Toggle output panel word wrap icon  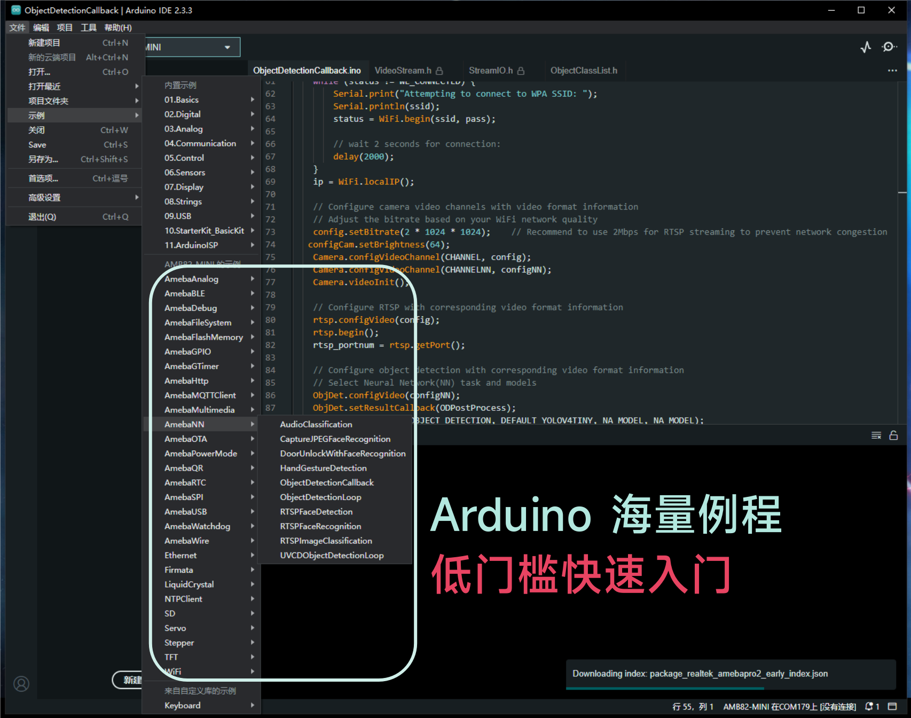click(876, 435)
